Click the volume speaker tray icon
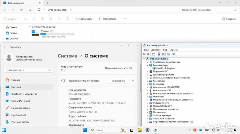This screenshot has width=240, height=134. [x=218, y=130]
